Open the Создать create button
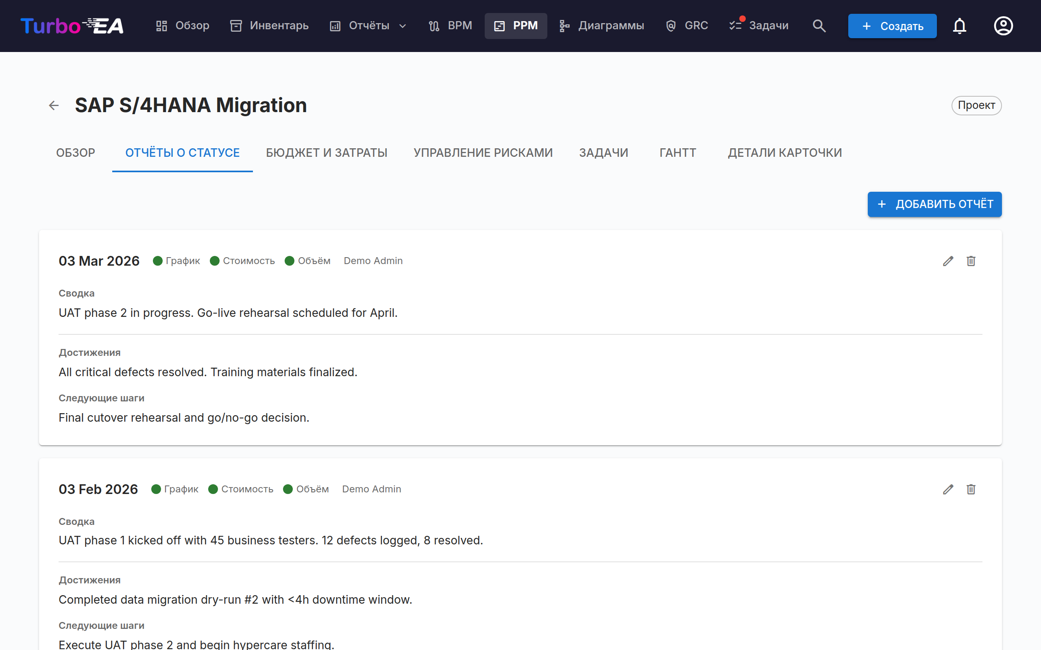Image resolution: width=1041 pixels, height=650 pixels. click(x=892, y=26)
